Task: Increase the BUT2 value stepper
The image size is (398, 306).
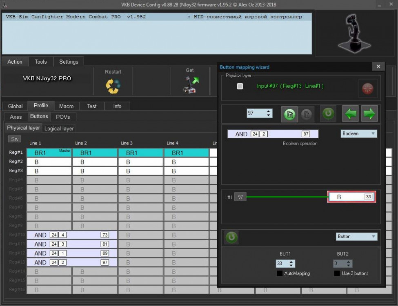Action: [349, 262]
